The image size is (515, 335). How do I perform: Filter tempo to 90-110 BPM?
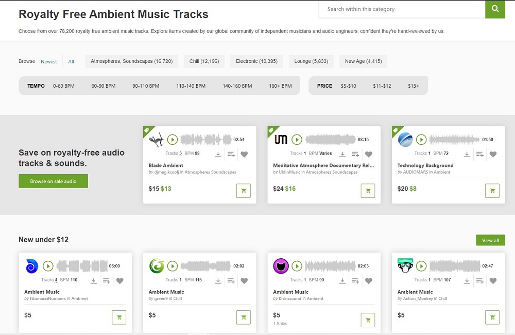pos(146,86)
